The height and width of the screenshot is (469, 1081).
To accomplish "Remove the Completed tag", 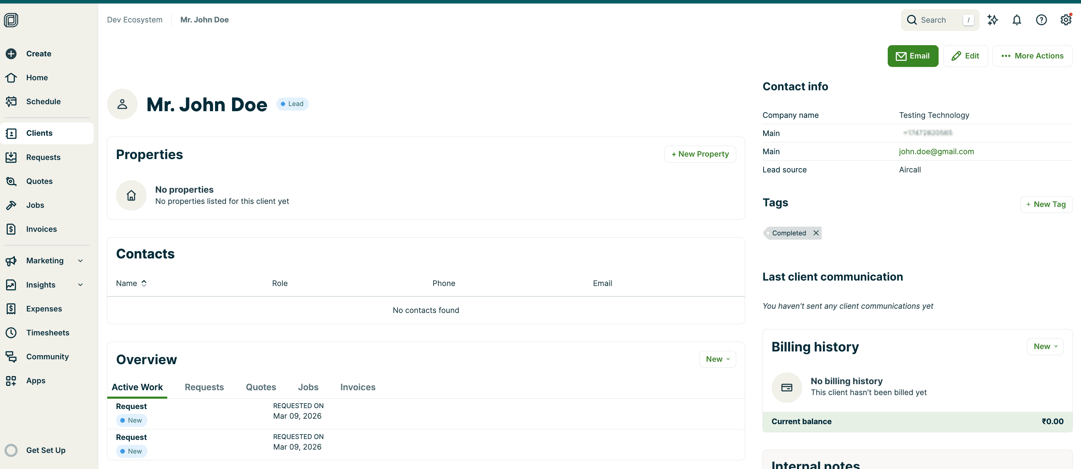I will tap(816, 233).
